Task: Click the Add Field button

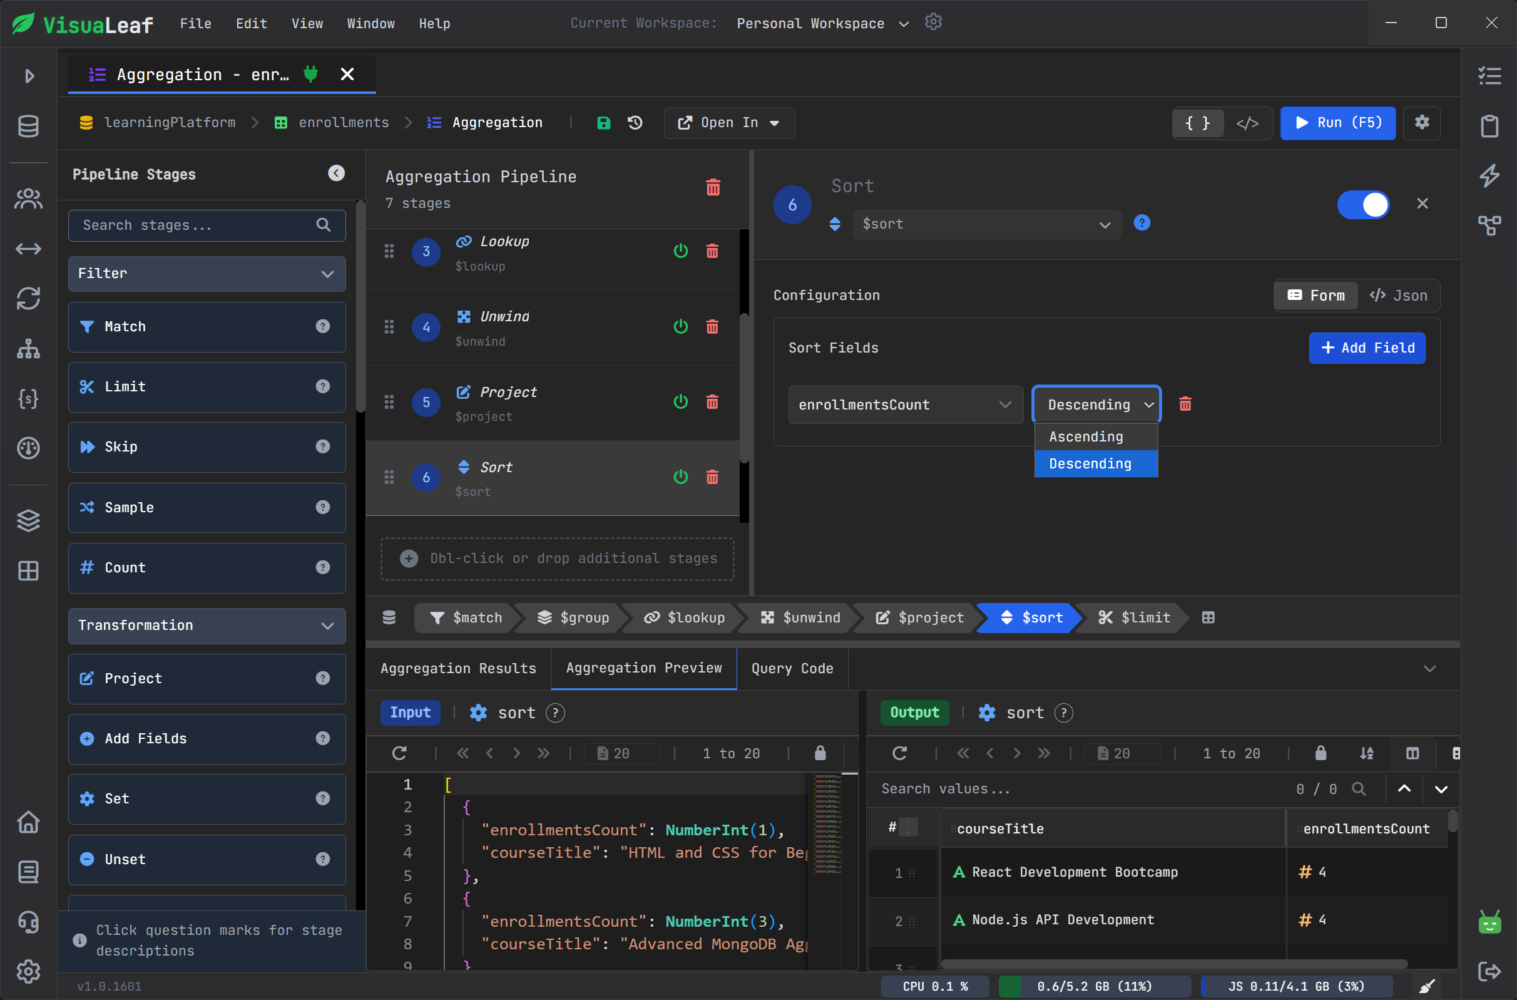Action: (x=1367, y=348)
